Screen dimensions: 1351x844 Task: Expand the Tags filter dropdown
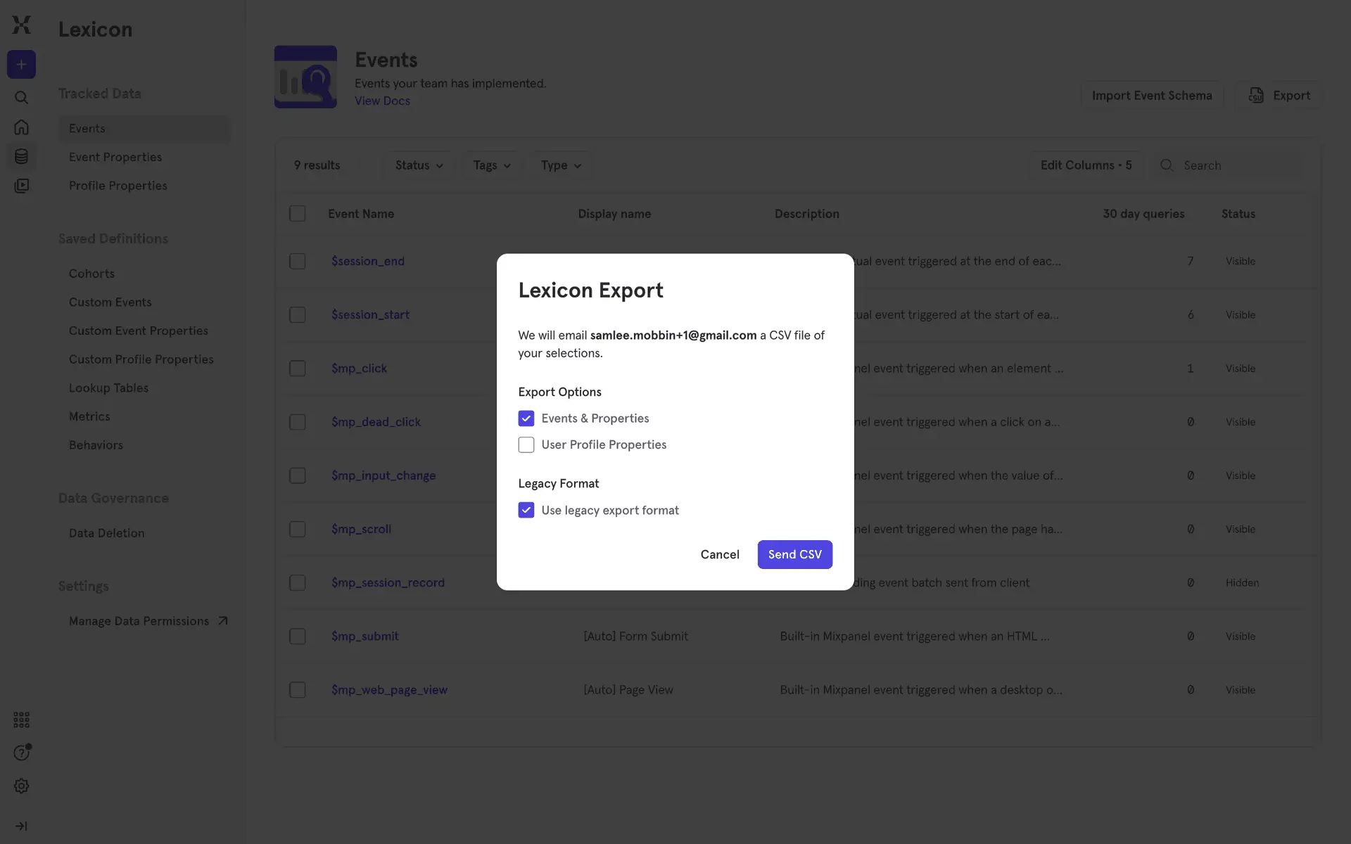point(491,165)
